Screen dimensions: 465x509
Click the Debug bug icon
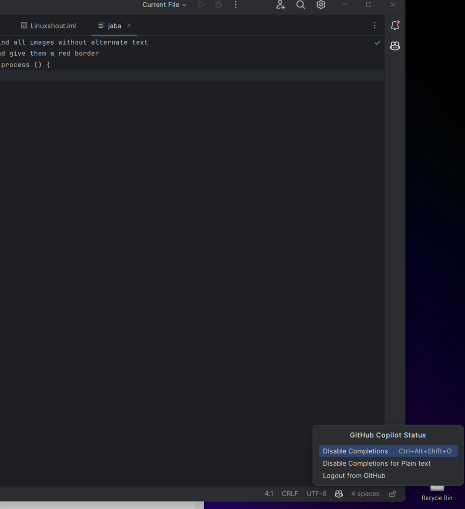click(219, 4)
